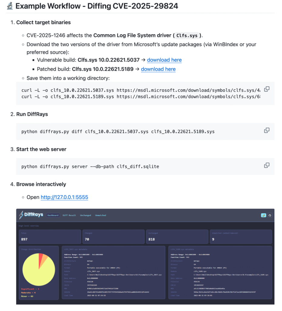Image resolution: width=282 pixels, height=311 pixels.
Task: Click the microscope emoji in the heading
Action: [10, 6]
